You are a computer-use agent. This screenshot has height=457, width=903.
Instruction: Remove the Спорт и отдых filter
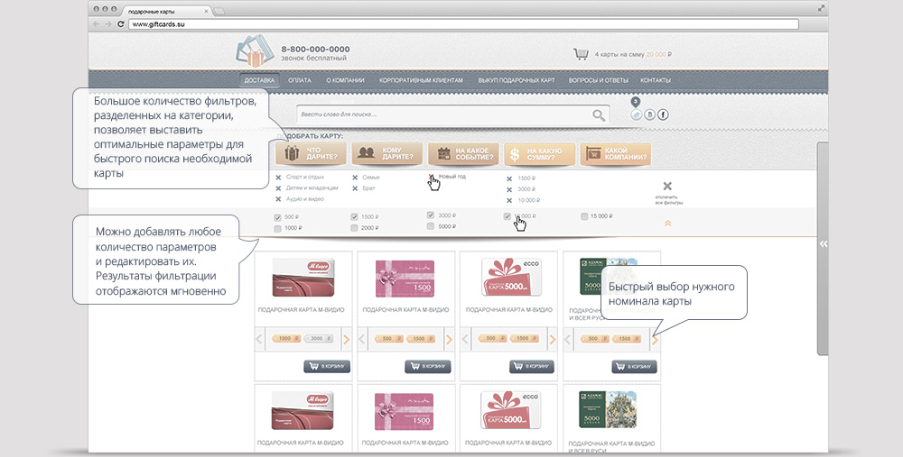click(278, 178)
